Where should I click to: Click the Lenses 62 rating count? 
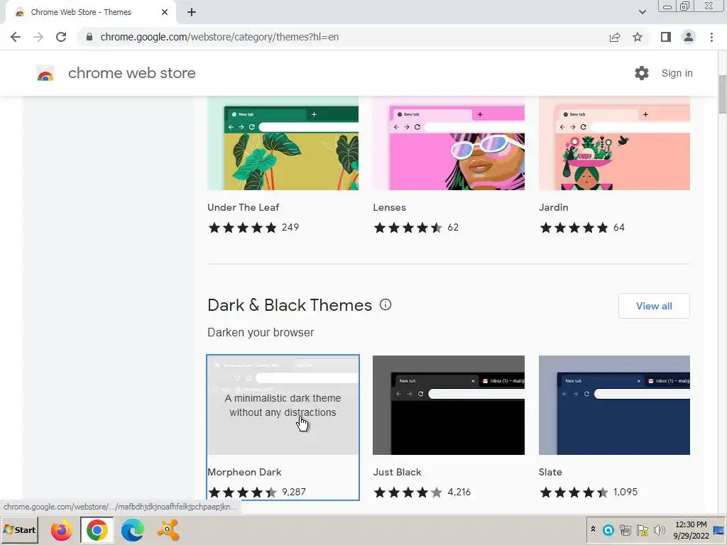453,228
